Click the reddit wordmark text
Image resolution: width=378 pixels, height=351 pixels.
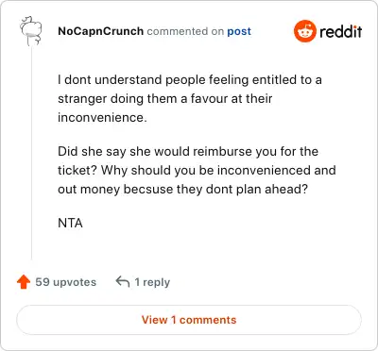340,31
